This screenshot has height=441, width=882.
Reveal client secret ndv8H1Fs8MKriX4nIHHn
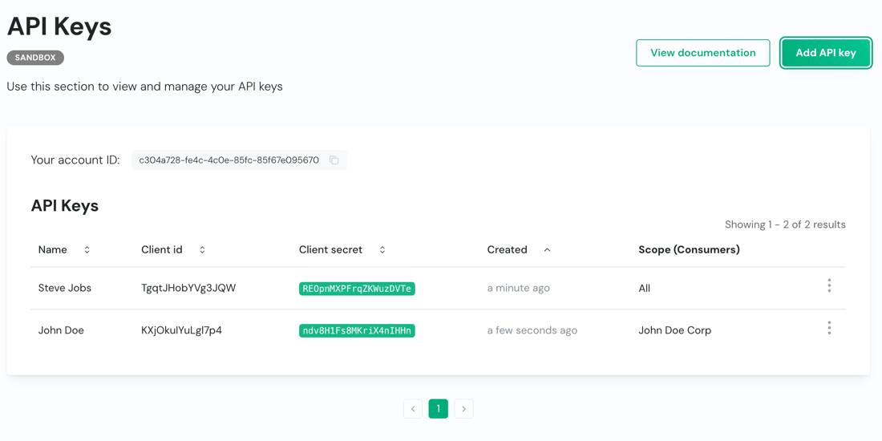coord(357,330)
